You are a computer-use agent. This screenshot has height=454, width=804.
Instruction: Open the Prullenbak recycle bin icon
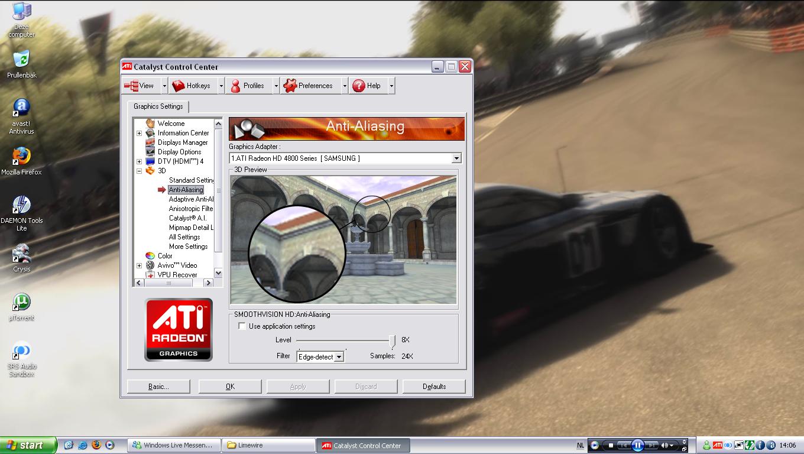coord(21,64)
